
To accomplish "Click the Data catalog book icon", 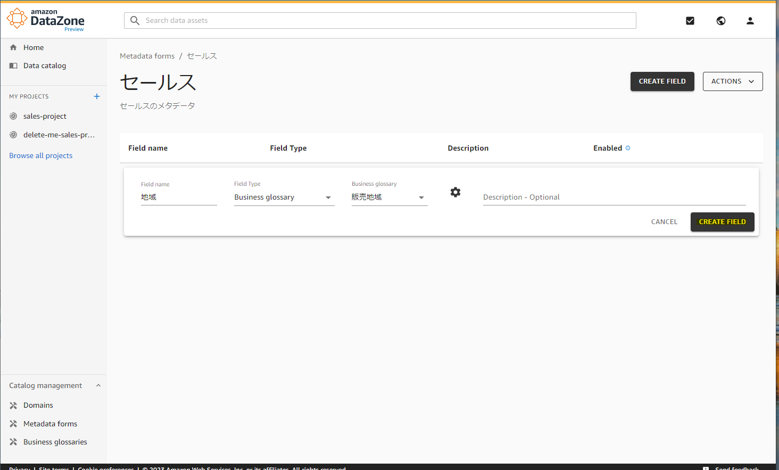I will click(x=13, y=65).
